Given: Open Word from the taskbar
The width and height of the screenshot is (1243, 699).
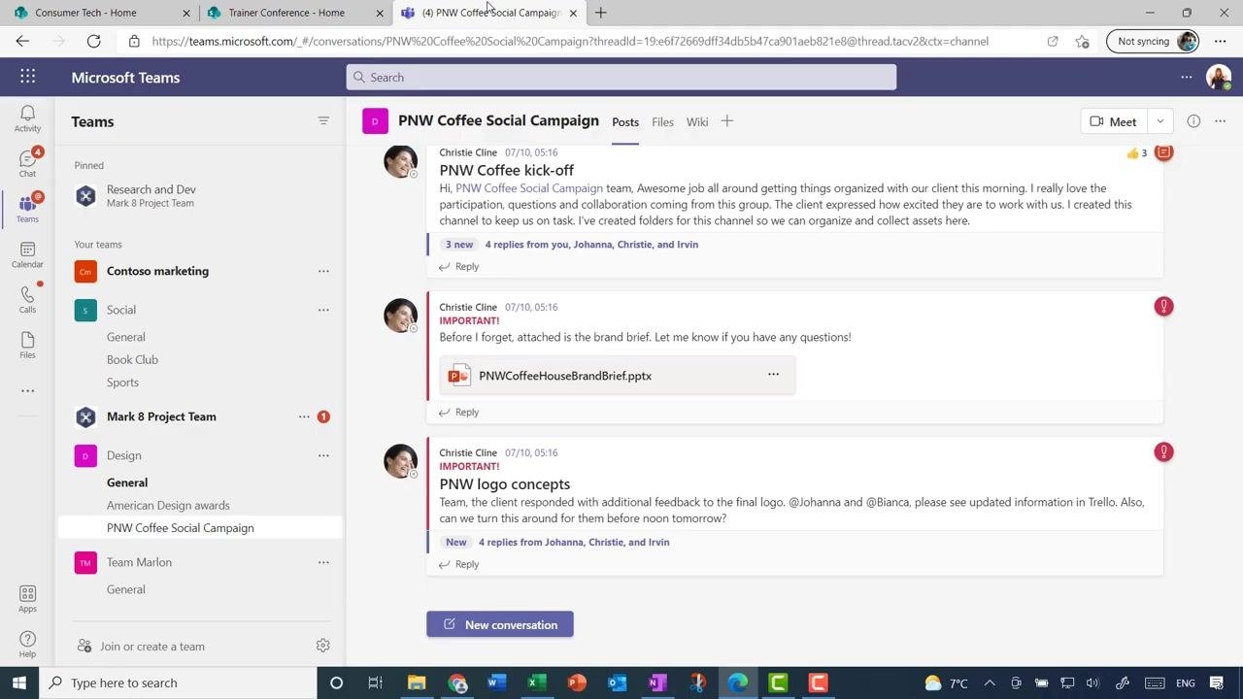Looking at the screenshot, I should pos(497,682).
